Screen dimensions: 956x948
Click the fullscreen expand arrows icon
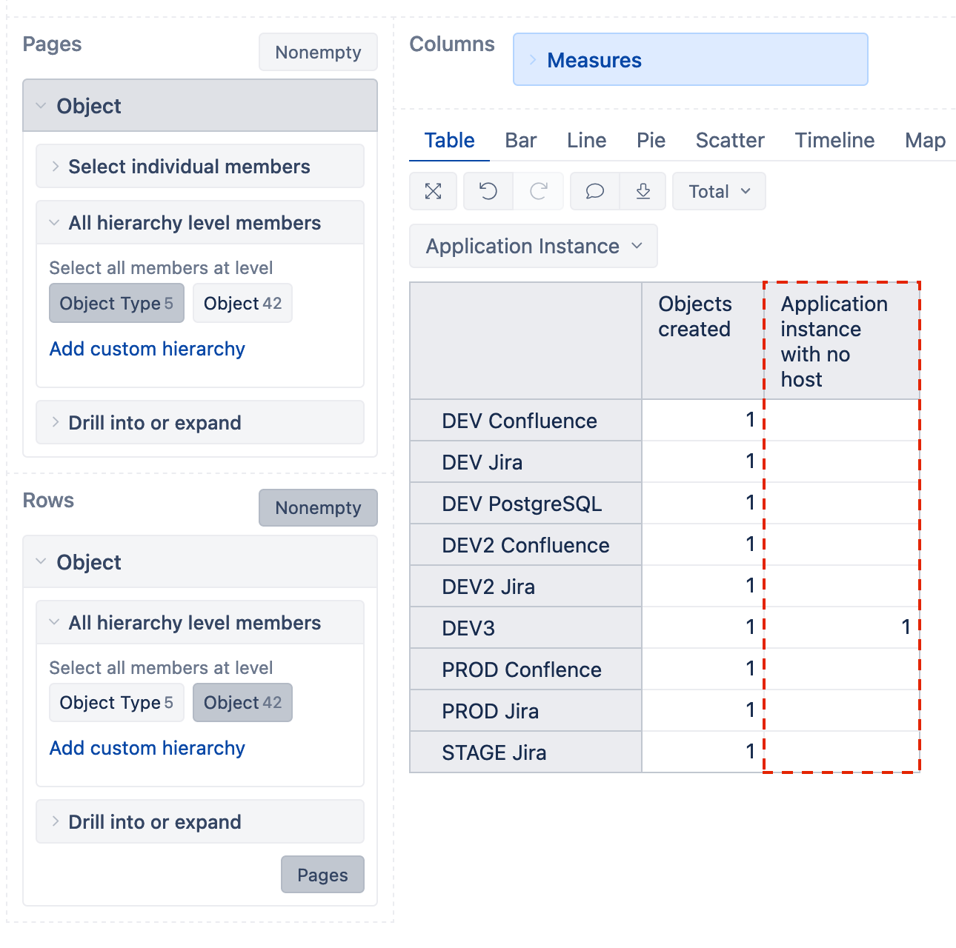[x=434, y=192]
